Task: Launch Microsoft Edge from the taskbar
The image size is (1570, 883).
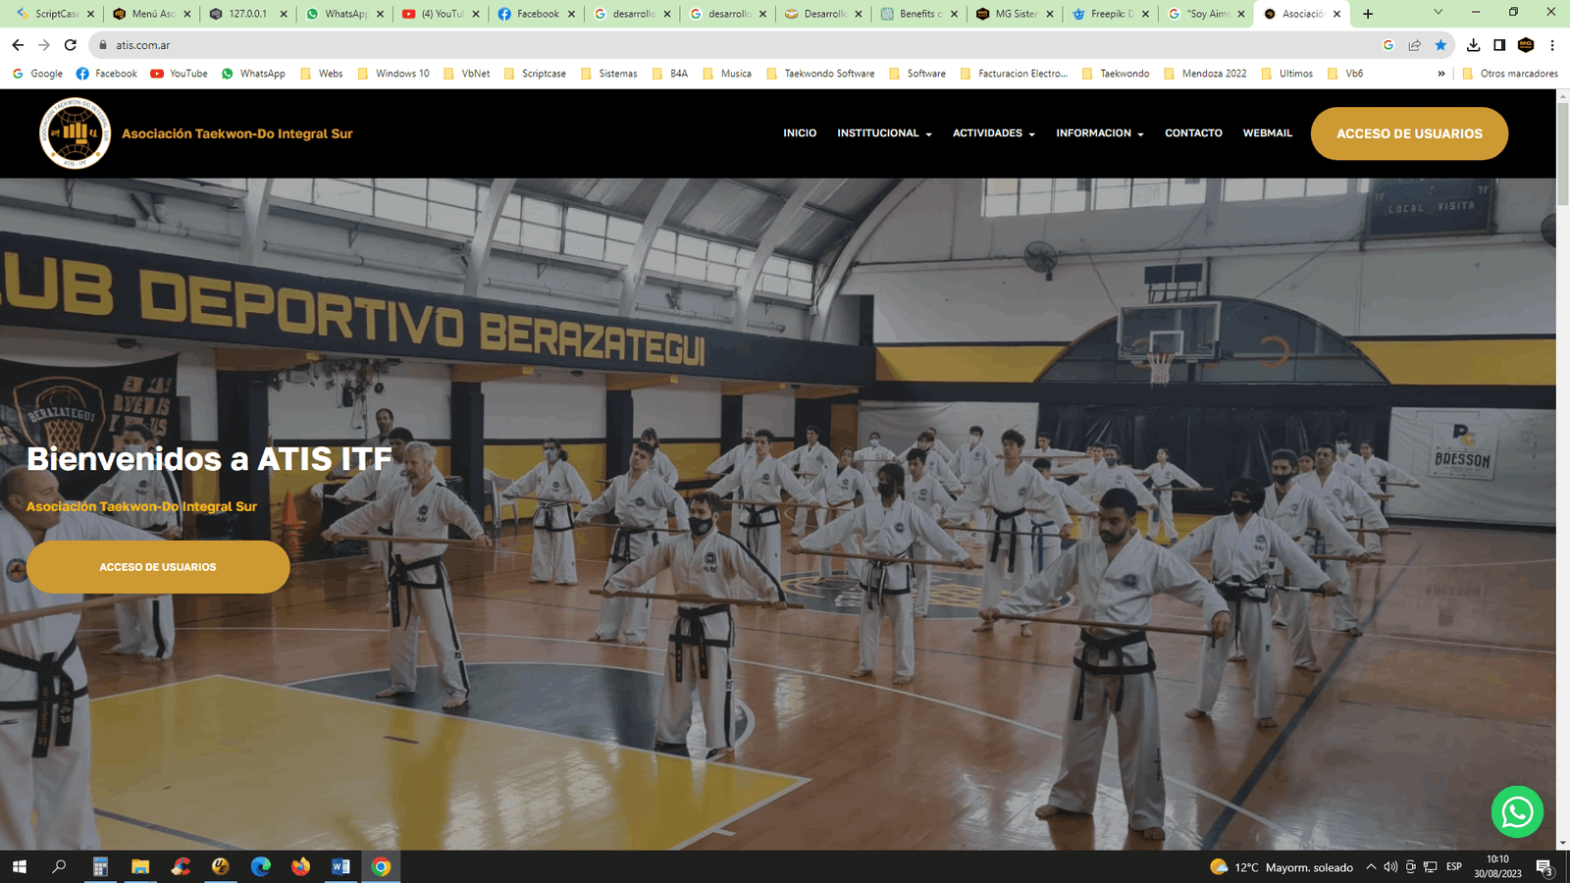Action: pyautogui.click(x=261, y=866)
